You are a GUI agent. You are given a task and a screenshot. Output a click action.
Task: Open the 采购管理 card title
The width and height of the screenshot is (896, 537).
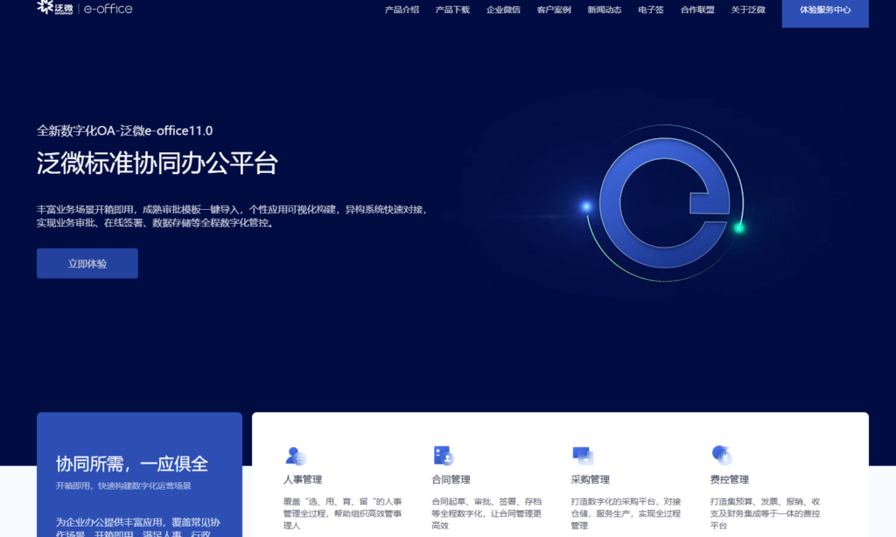pyautogui.click(x=591, y=479)
